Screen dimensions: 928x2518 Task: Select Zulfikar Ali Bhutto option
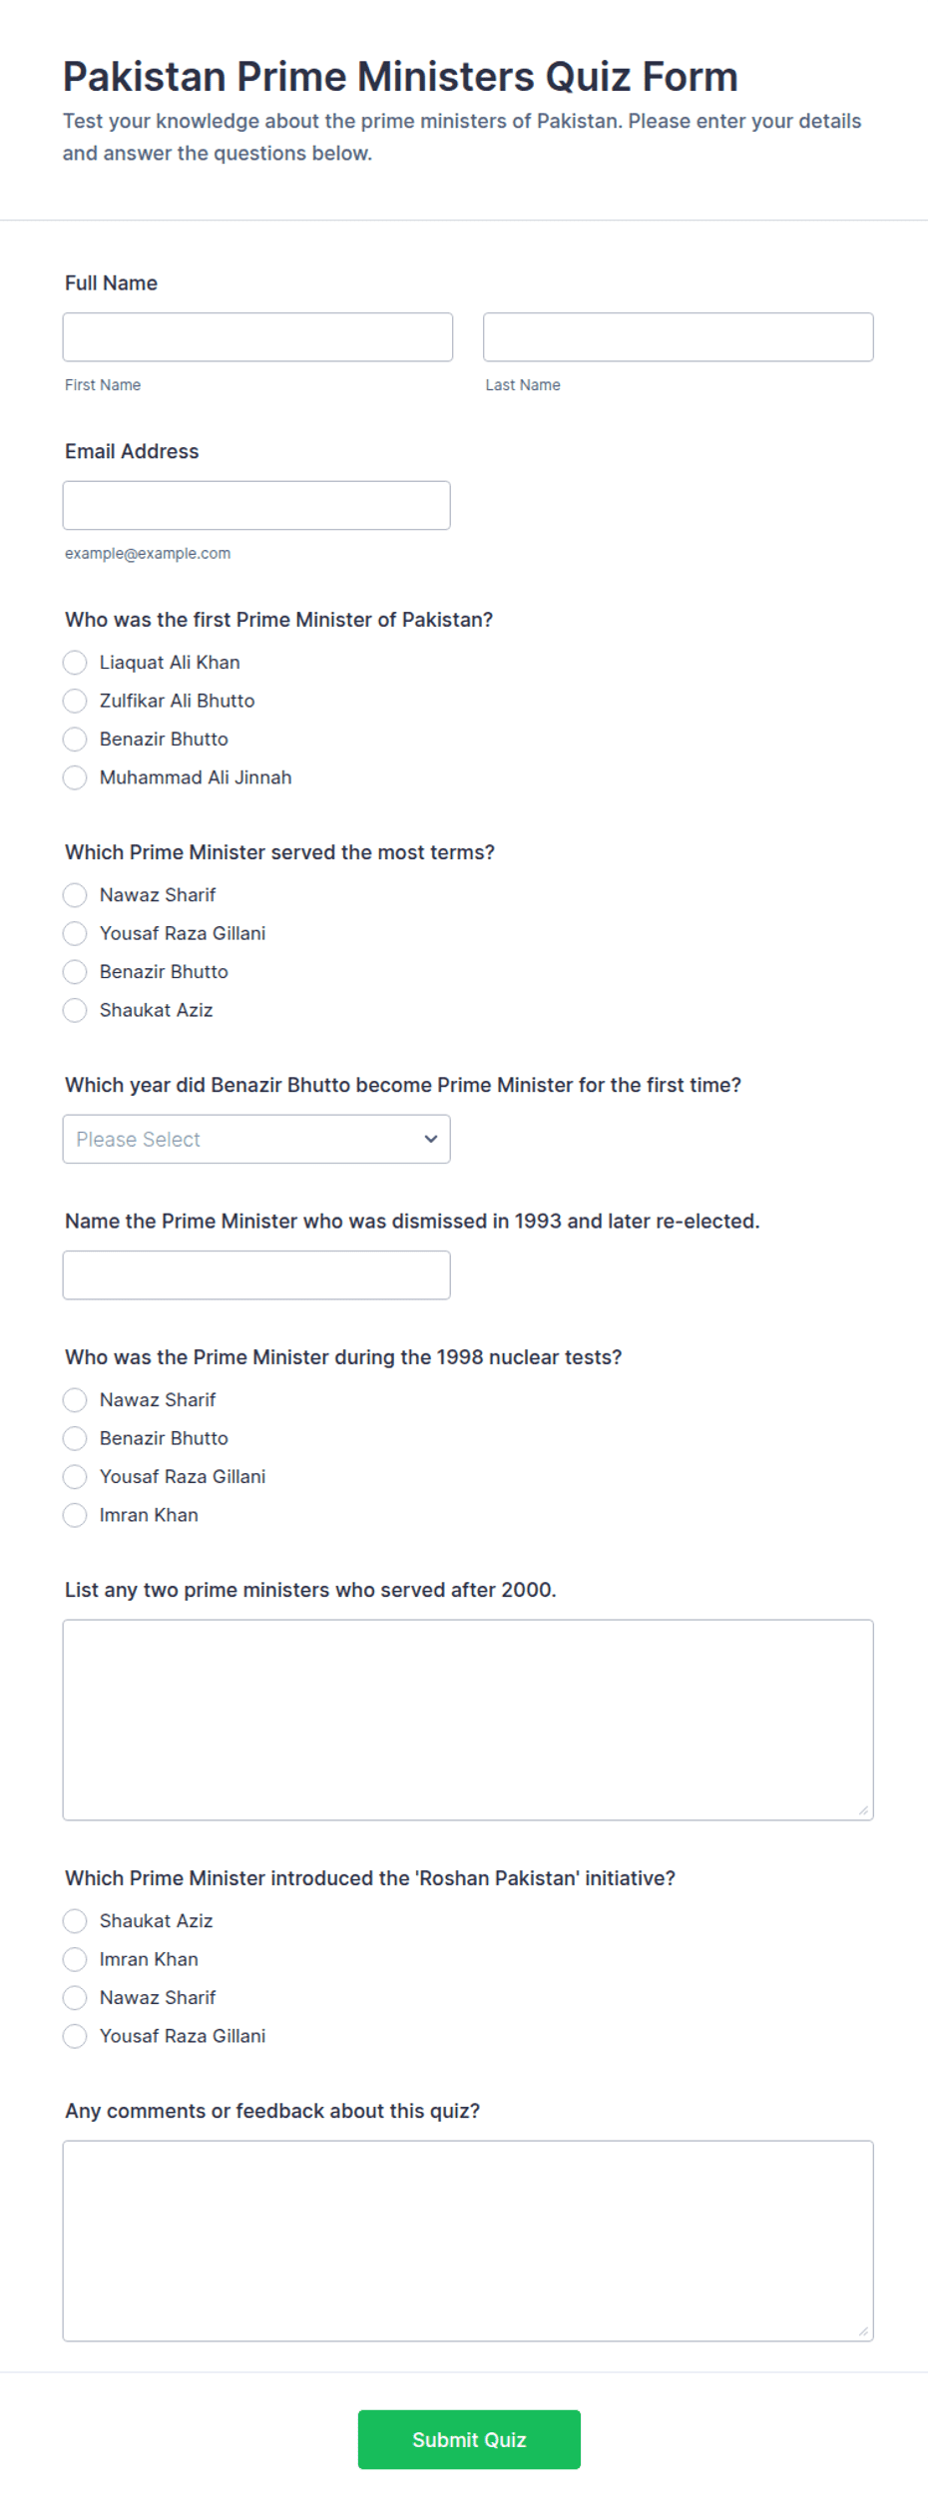[75, 701]
